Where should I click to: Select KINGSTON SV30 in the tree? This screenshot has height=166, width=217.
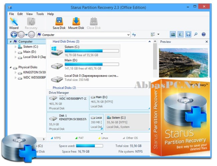pos(34,72)
